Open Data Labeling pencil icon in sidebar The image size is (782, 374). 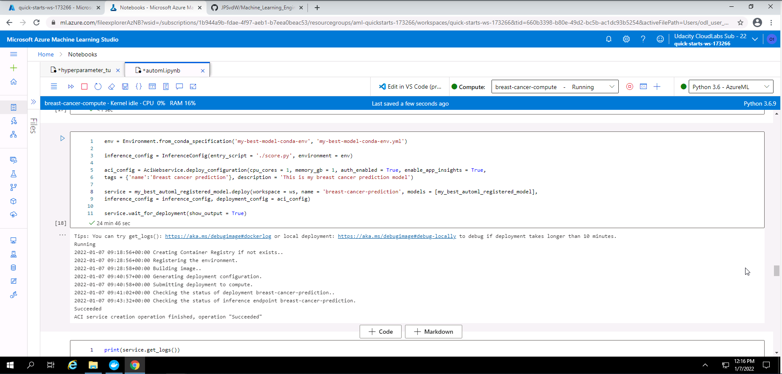pyautogui.click(x=14, y=281)
